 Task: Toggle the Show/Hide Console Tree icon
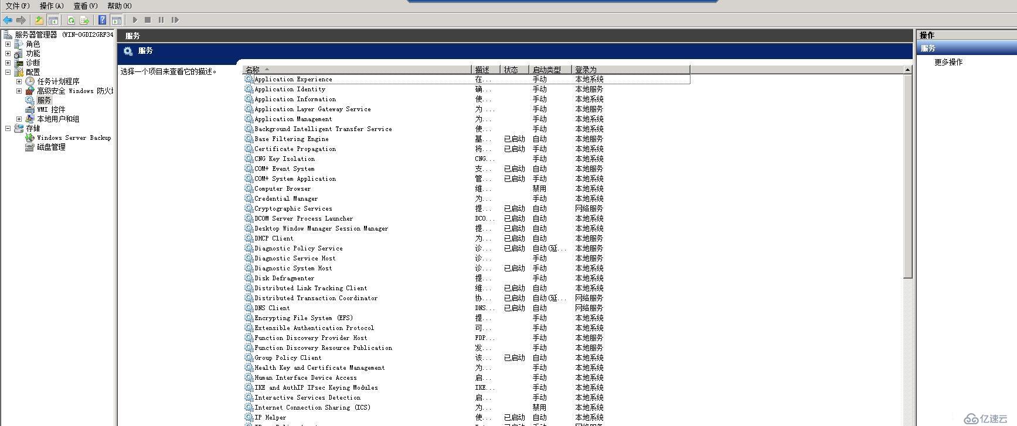(53, 20)
